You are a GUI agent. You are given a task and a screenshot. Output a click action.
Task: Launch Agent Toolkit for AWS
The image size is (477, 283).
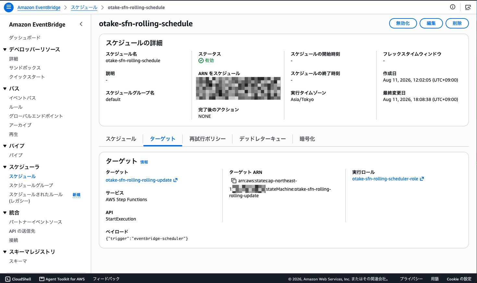(62, 279)
